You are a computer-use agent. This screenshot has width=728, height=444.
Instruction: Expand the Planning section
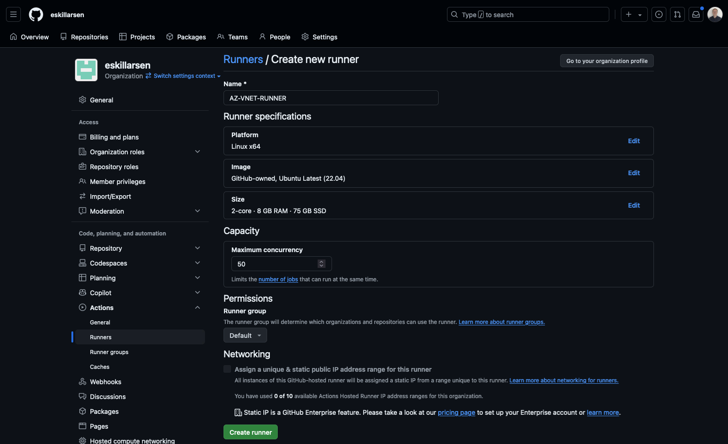(140, 278)
